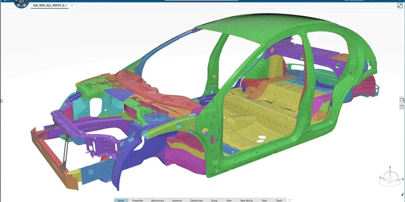
Task: Switch to the Acoustics tab
Action: [177, 200]
